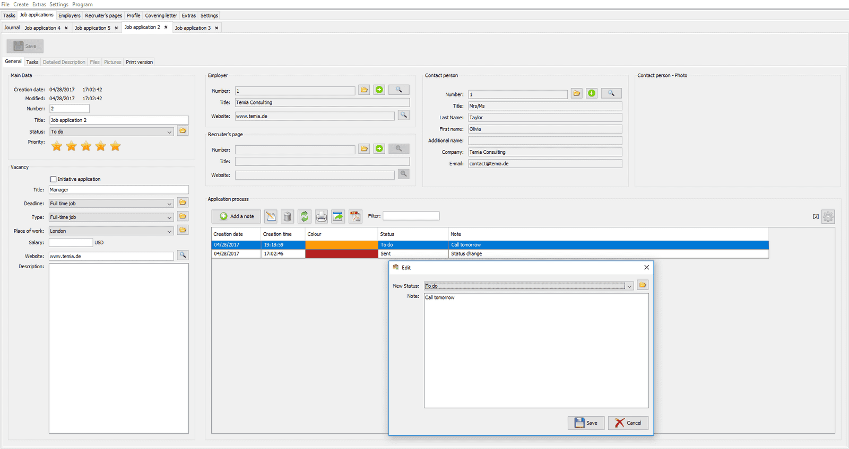Set priority to the fifth star
The image size is (849, 449).
[x=115, y=146]
